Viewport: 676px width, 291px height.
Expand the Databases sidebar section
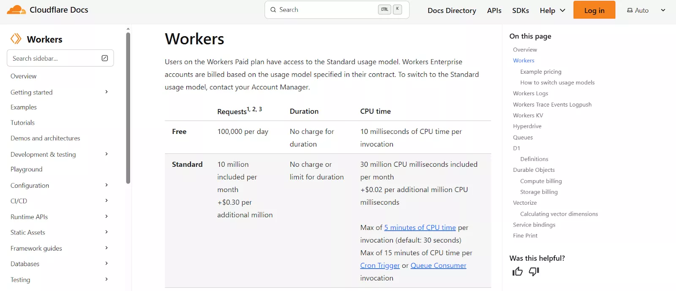pyautogui.click(x=106, y=264)
